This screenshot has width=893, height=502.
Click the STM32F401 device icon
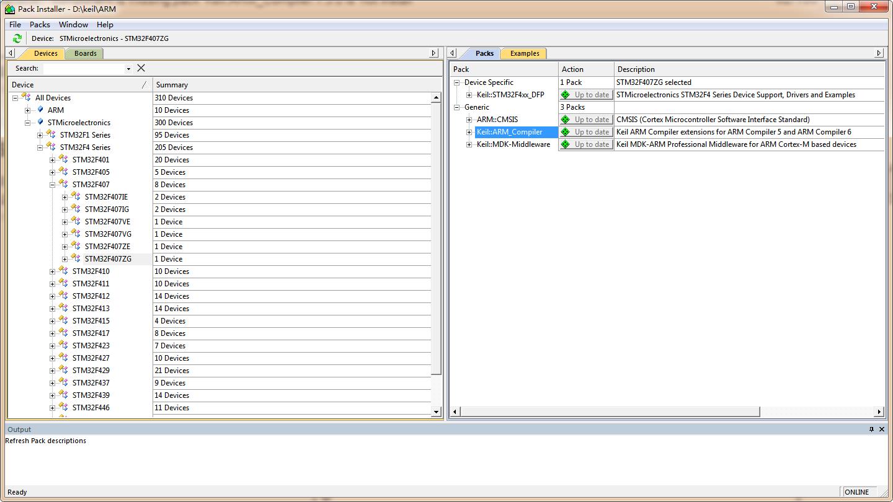pyautogui.click(x=63, y=159)
